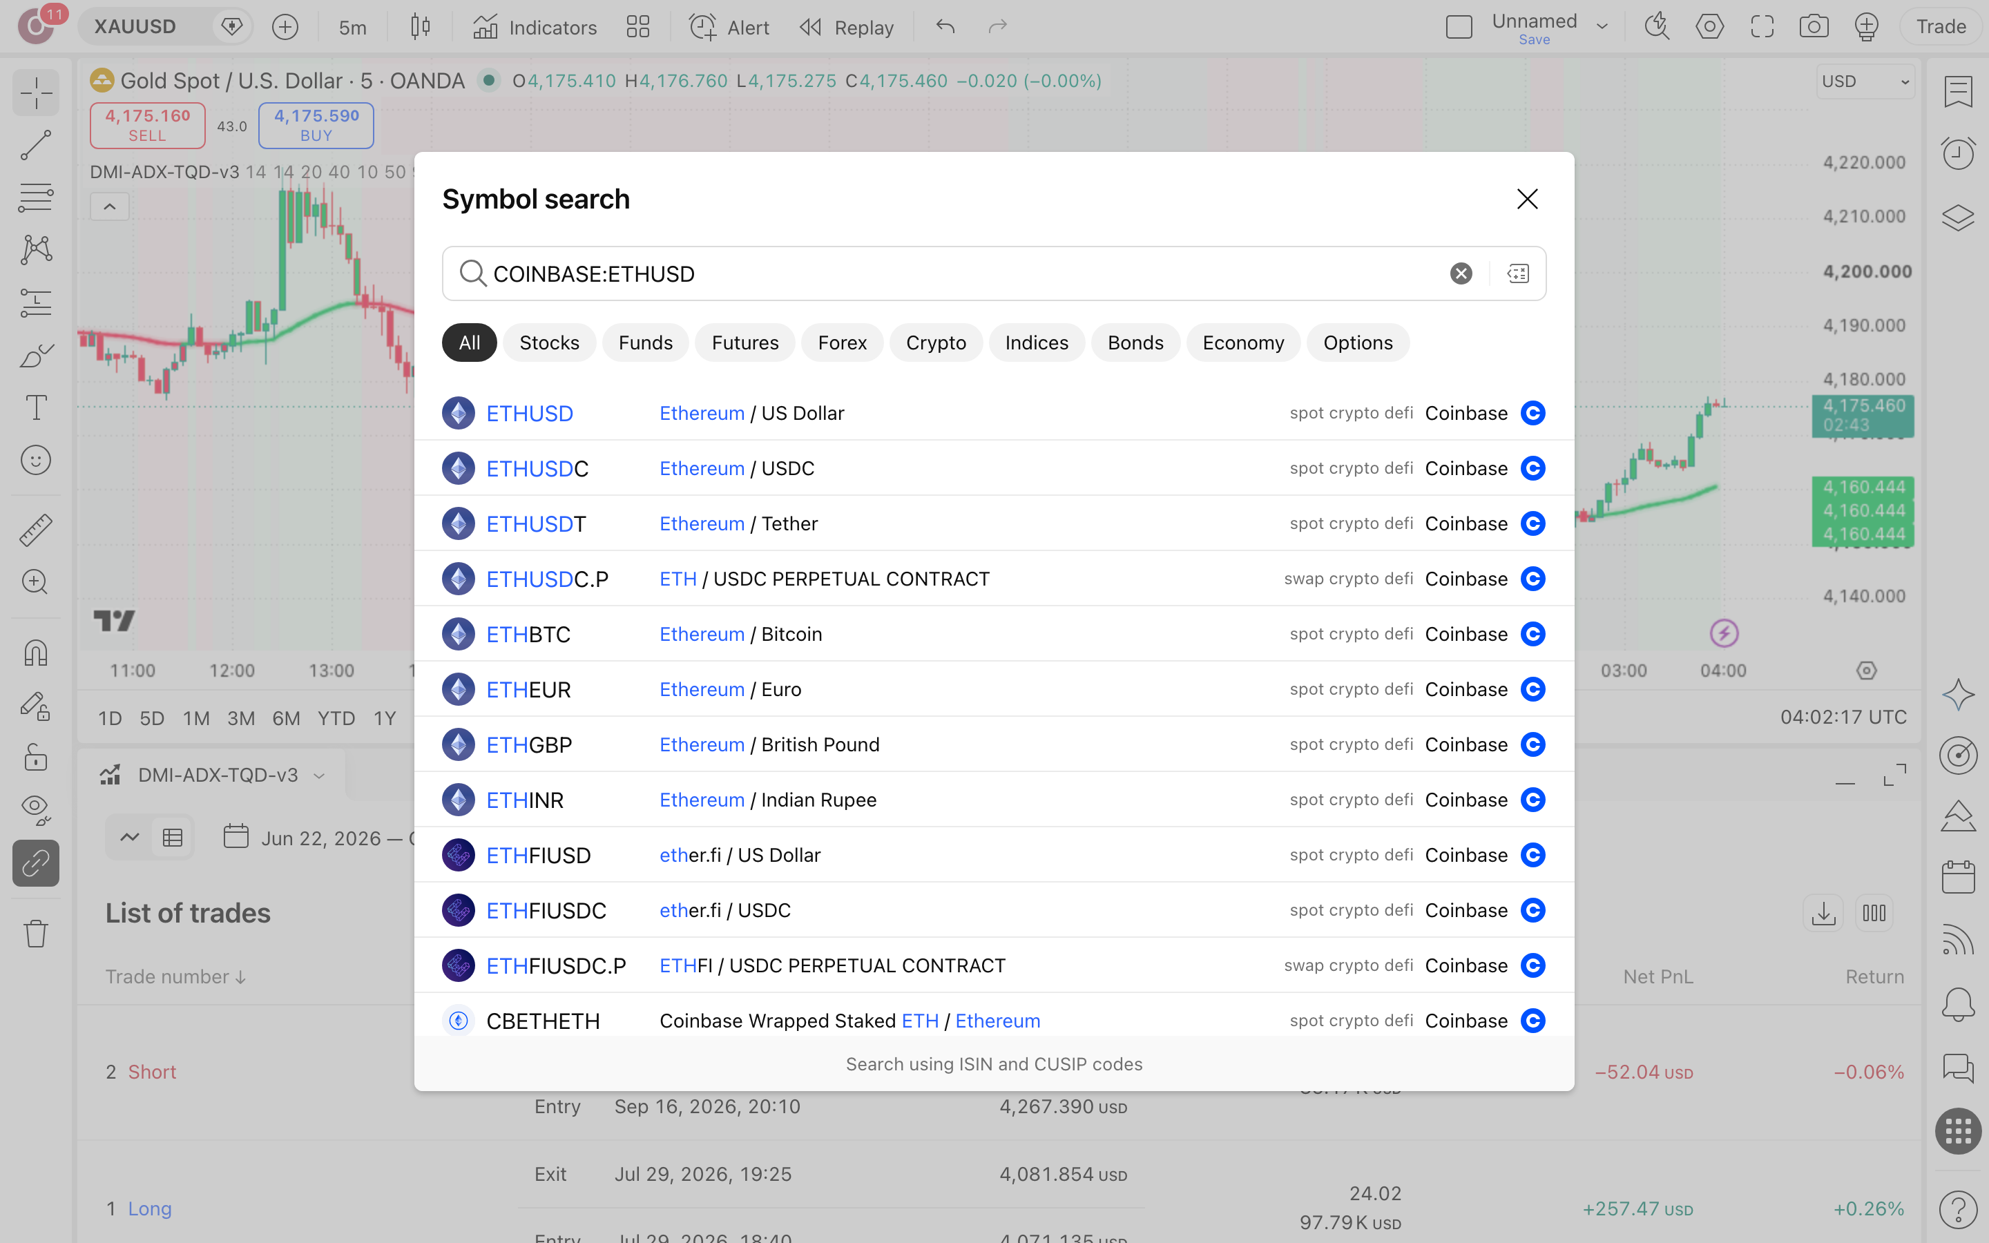Open the Indicators menu

click(x=535, y=27)
